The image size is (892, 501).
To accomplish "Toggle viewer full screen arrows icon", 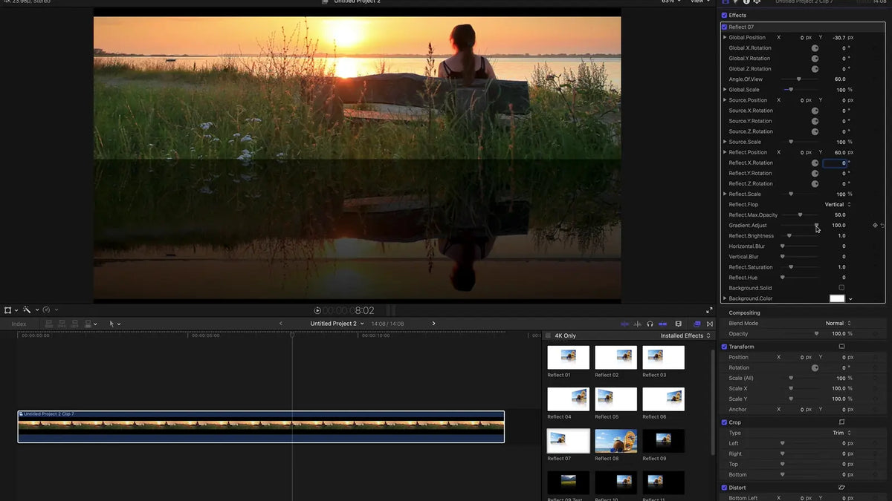I will click(x=709, y=310).
